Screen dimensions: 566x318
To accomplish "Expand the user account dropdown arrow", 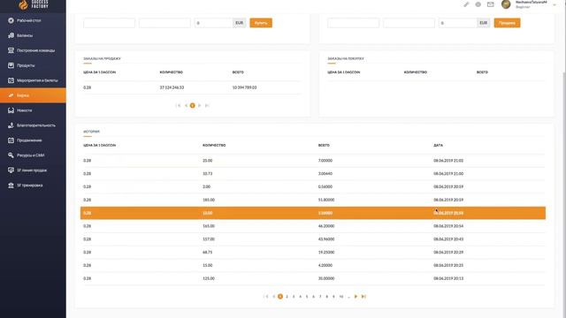I will point(555,4).
